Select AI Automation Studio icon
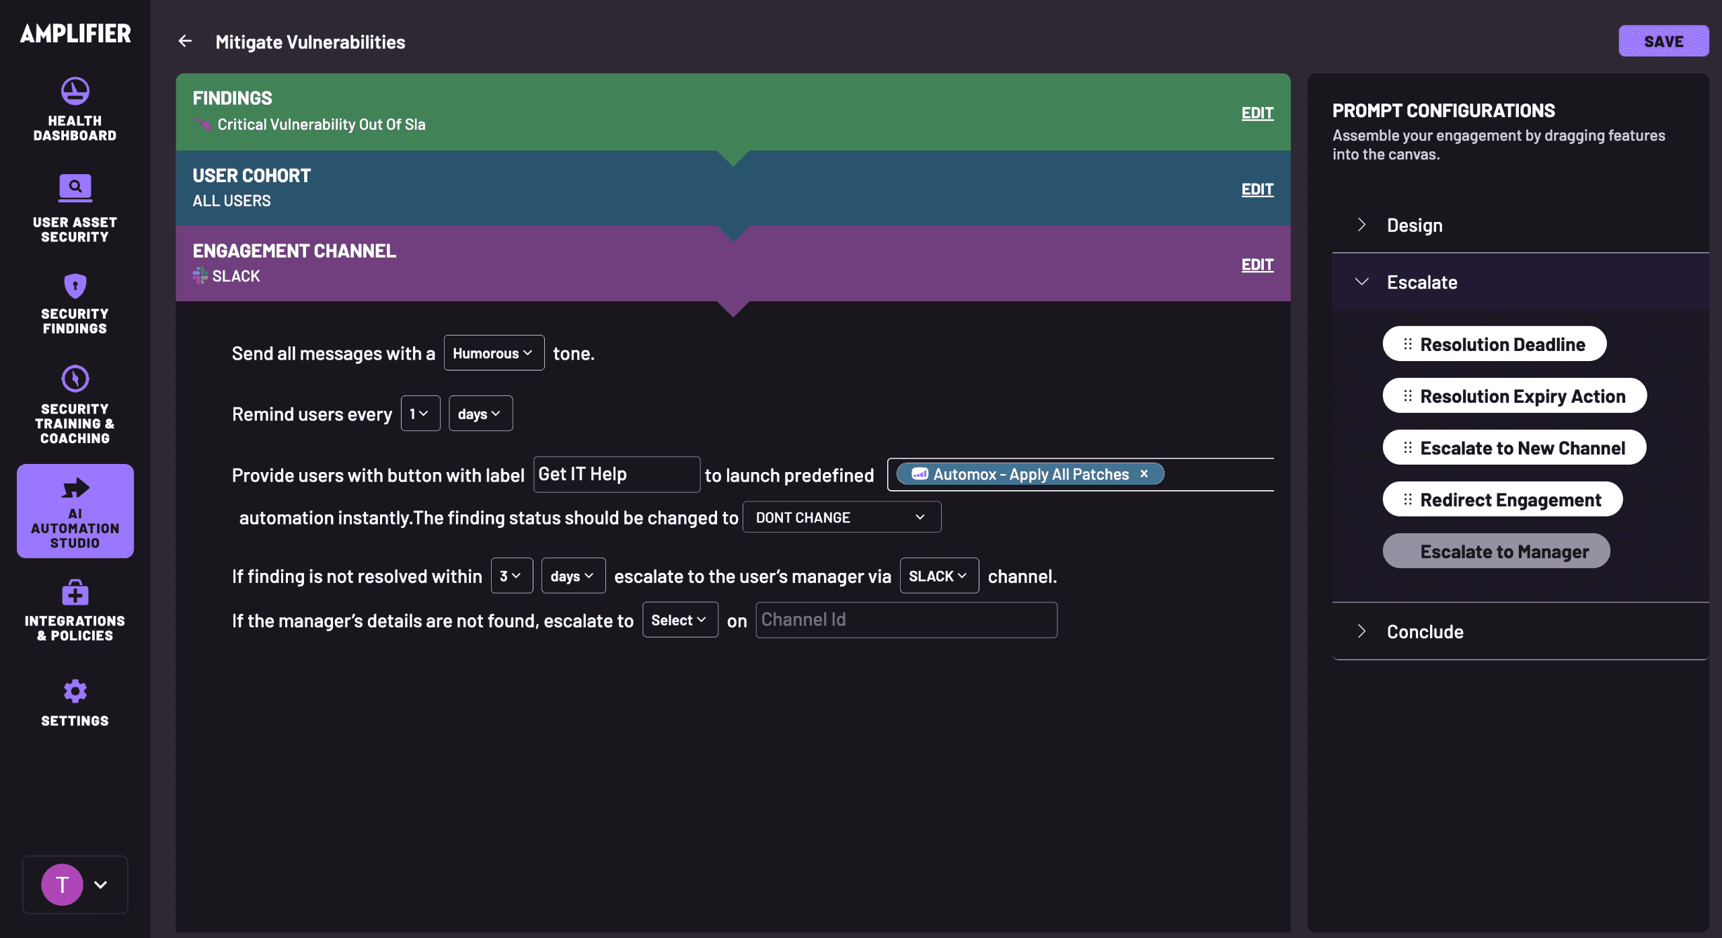The width and height of the screenshot is (1722, 938). [x=75, y=488]
